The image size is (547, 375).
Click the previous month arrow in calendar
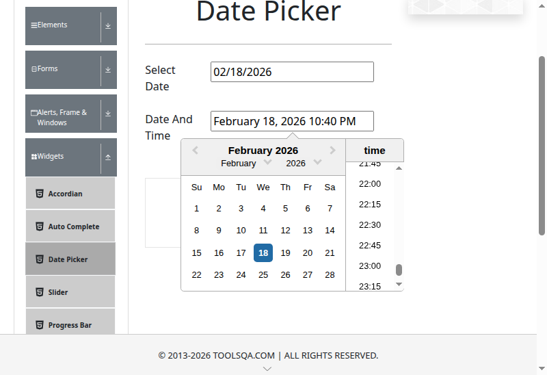pyautogui.click(x=195, y=151)
